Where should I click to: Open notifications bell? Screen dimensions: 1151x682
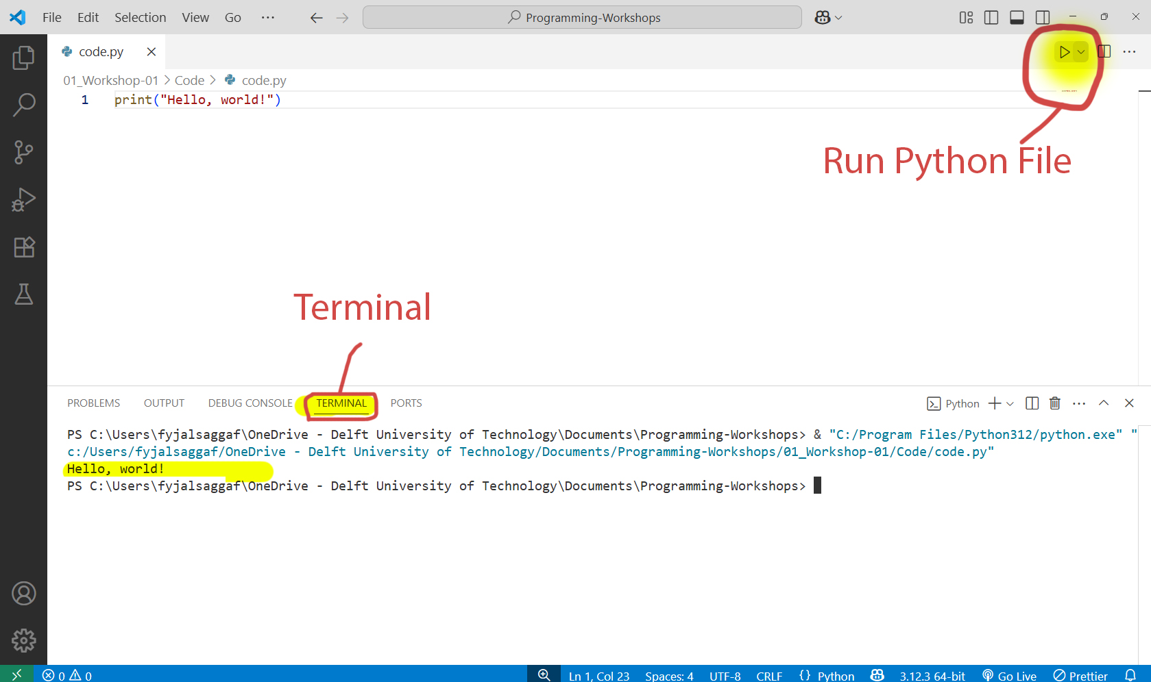click(1130, 675)
